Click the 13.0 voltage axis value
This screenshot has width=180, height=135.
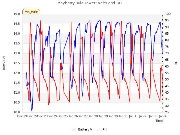pos(17,53)
